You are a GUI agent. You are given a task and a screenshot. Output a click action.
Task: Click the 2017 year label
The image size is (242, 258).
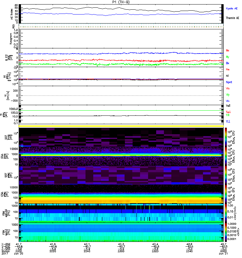[5, 253]
